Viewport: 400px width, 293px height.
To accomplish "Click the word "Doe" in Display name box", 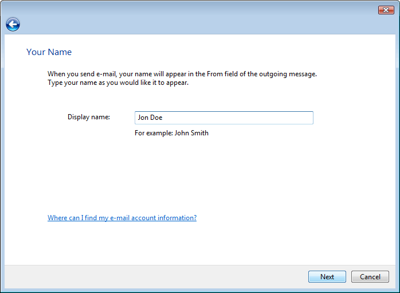I will 157,118.
